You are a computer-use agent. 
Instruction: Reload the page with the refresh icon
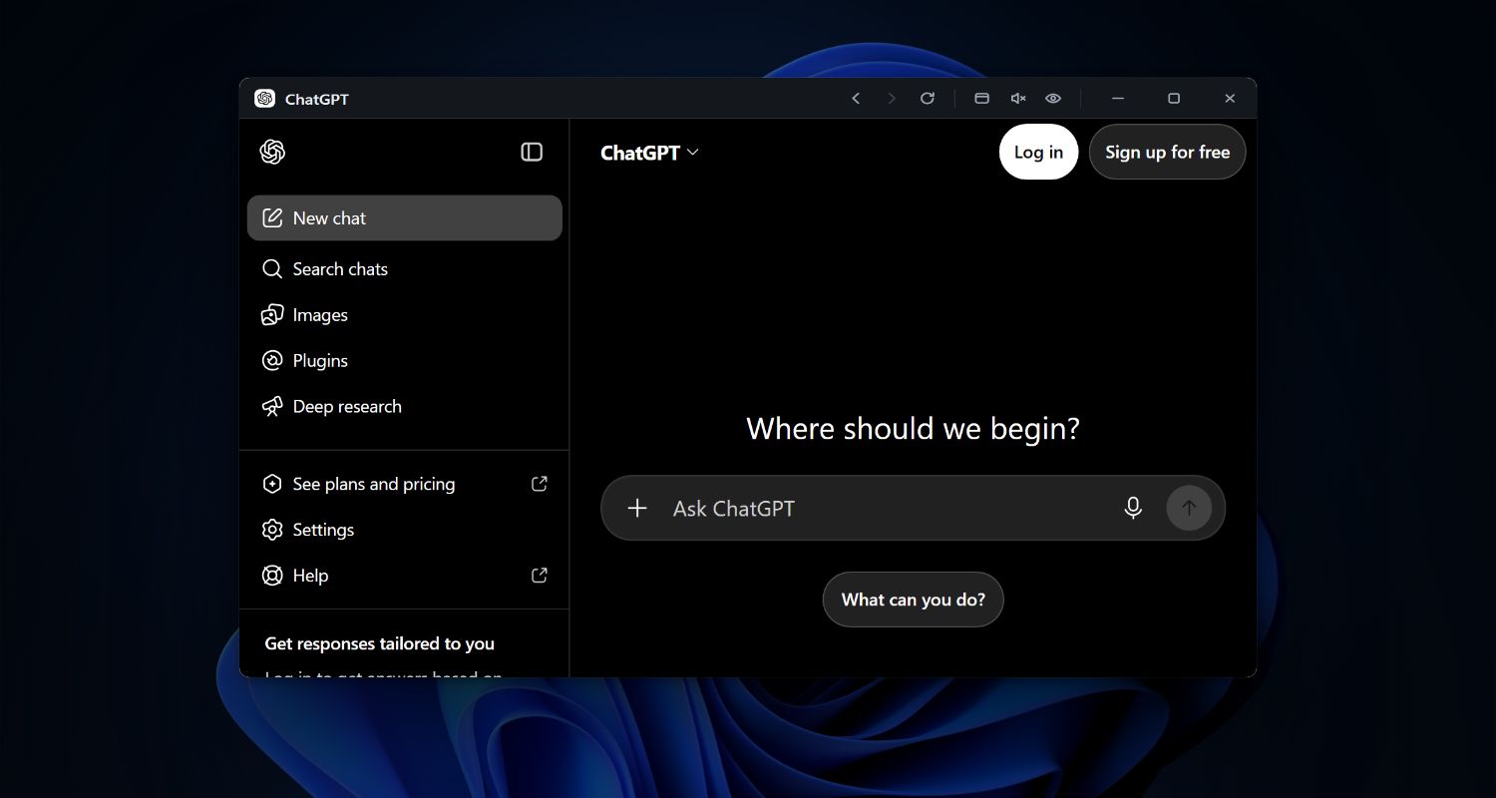[928, 98]
